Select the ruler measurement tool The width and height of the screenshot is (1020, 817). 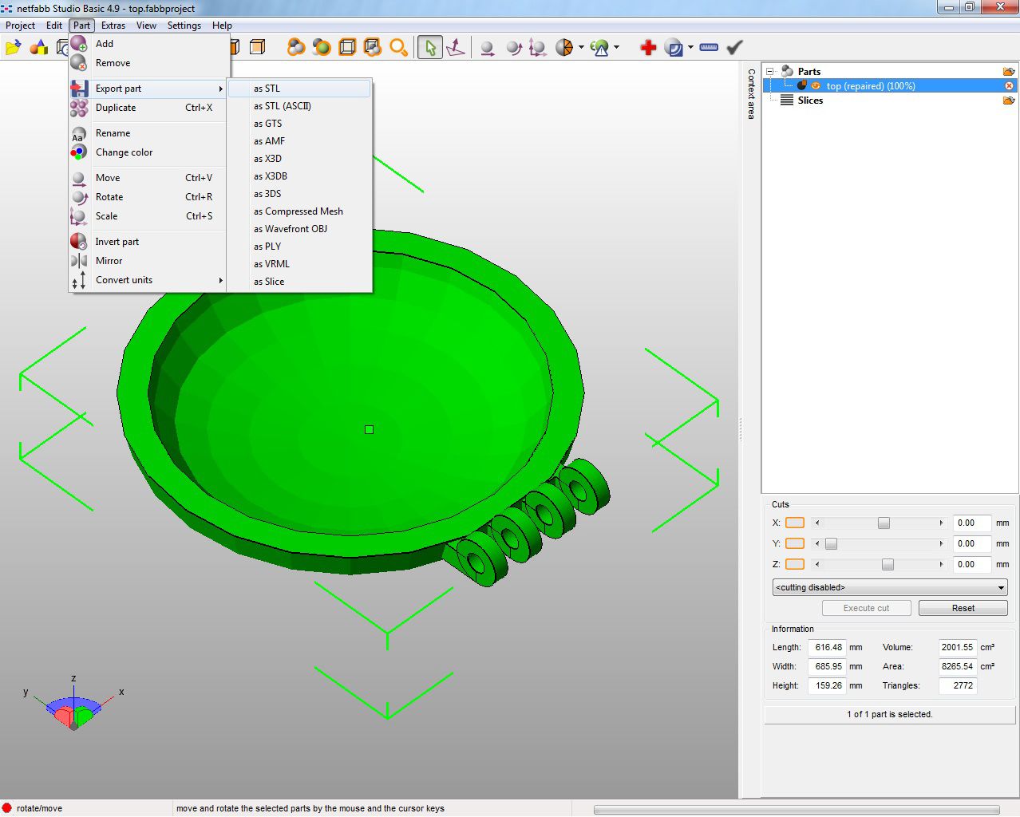(707, 47)
